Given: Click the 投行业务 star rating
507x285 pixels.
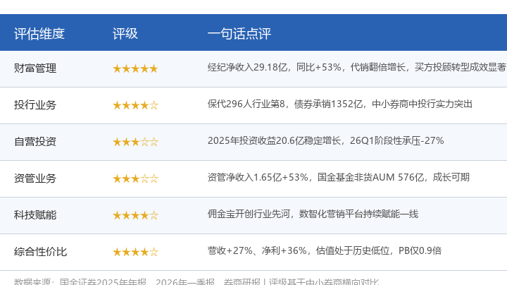Looking at the screenshot, I should pyautogui.click(x=135, y=105).
